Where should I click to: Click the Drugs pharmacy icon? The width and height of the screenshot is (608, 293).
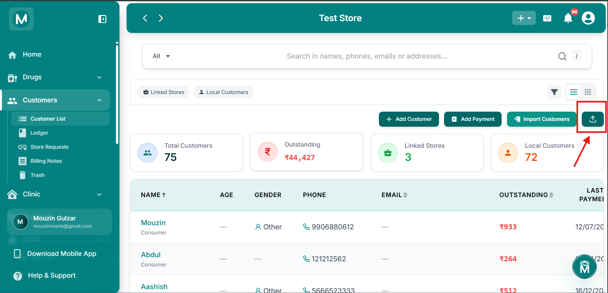(12, 78)
